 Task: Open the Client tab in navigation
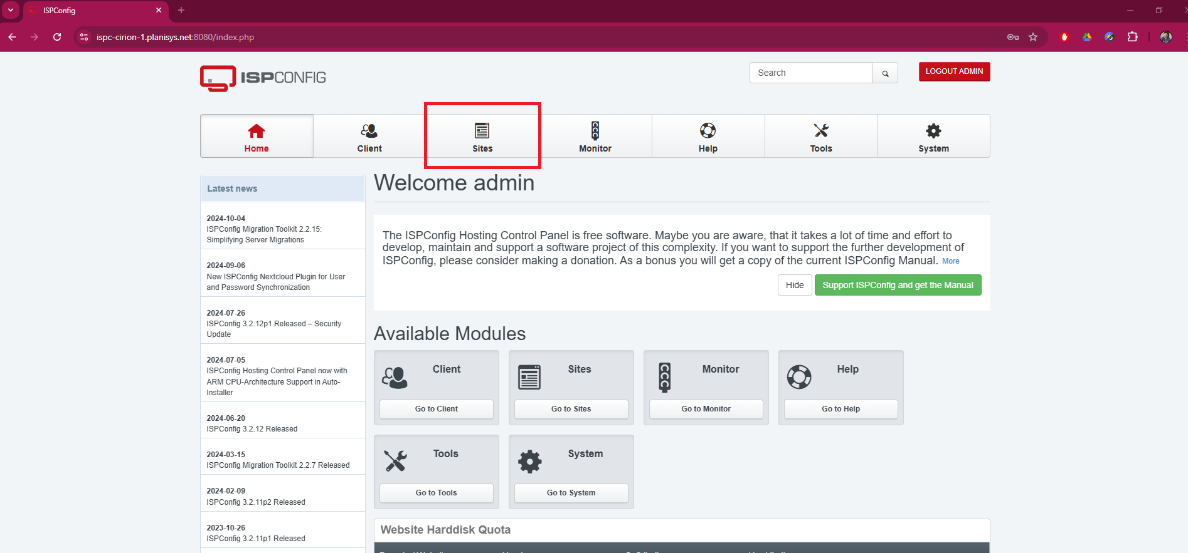pyautogui.click(x=369, y=136)
